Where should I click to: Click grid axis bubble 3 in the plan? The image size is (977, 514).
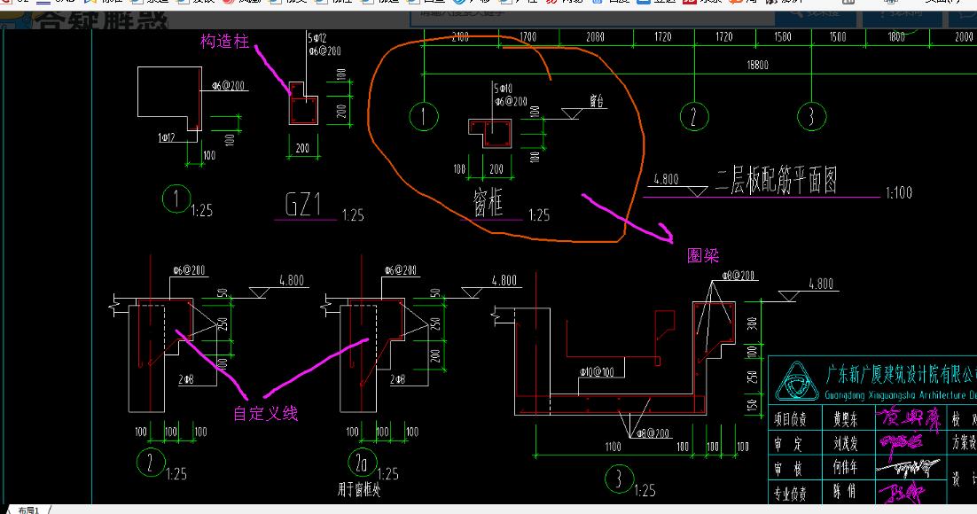(x=811, y=116)
